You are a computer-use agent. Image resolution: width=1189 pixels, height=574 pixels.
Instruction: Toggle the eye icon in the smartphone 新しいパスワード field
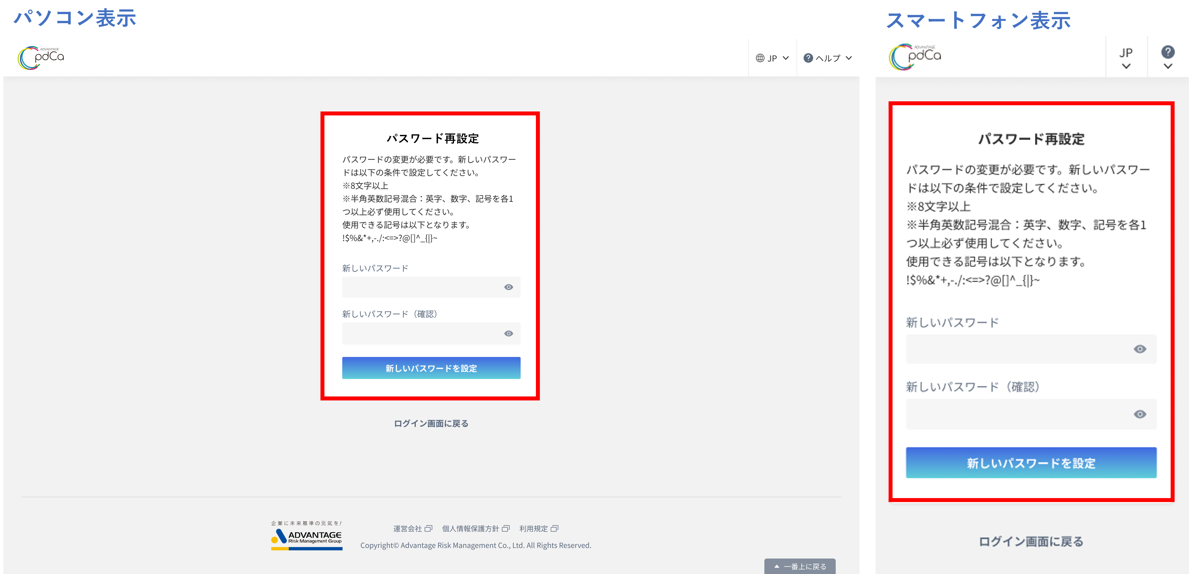coord(1140,349)
